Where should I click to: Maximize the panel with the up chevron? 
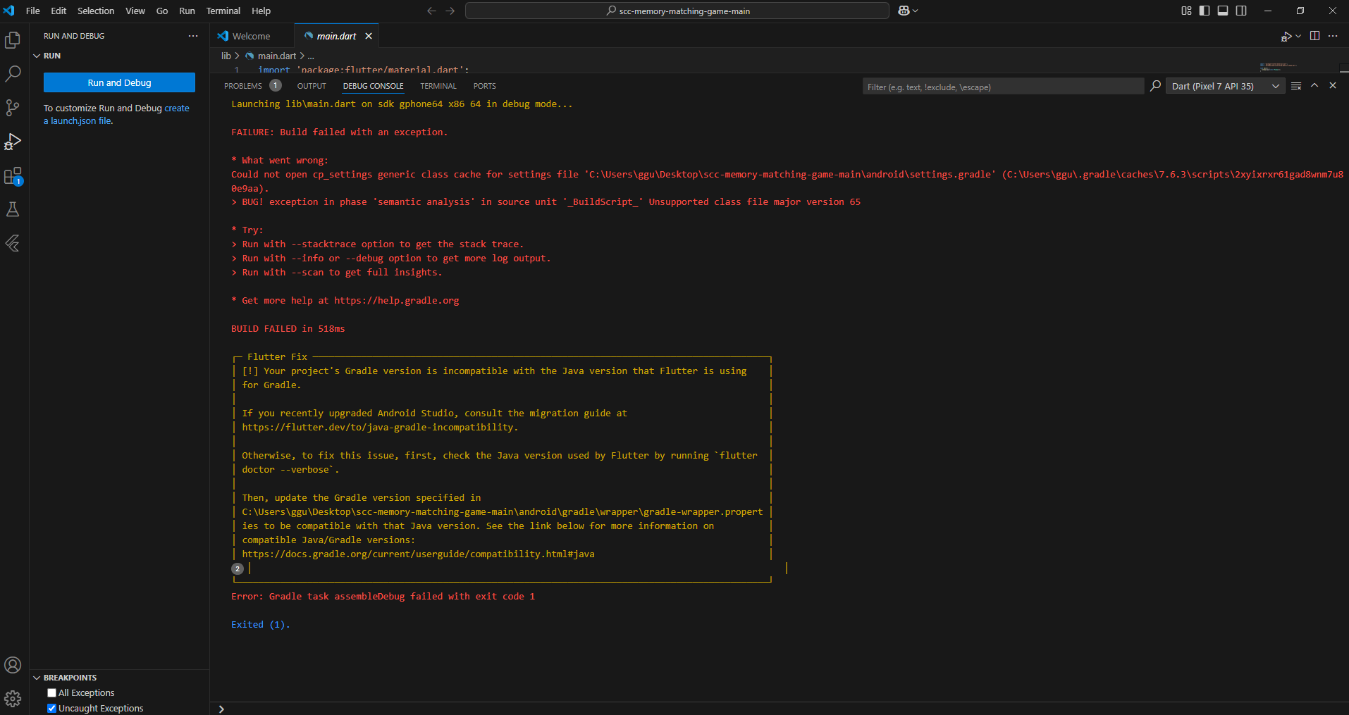[x=1314, y=86]
